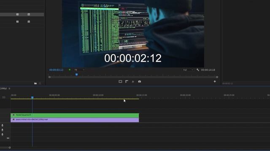
Task: Click the Safe Margins button in the monitor
Action: (120, 81)
